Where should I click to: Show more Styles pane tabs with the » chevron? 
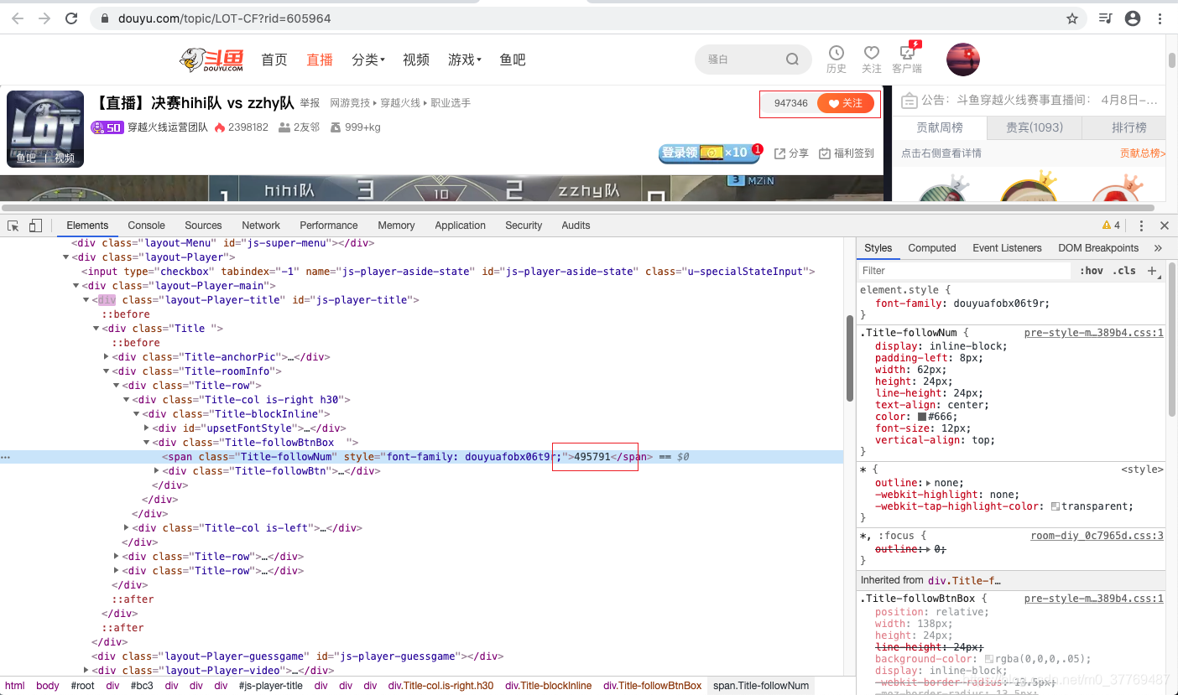[x=1158, y=248]
